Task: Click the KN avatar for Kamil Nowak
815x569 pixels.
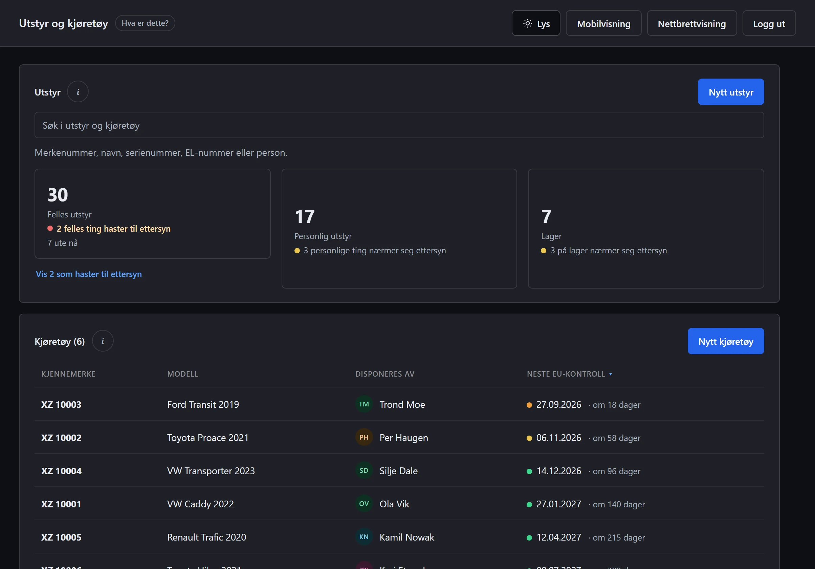Action: 364,537
